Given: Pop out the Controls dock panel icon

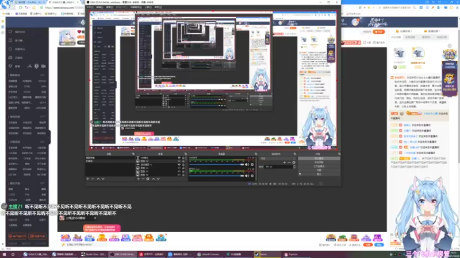Looking at the screenshot, I should [x=339, y=154].
